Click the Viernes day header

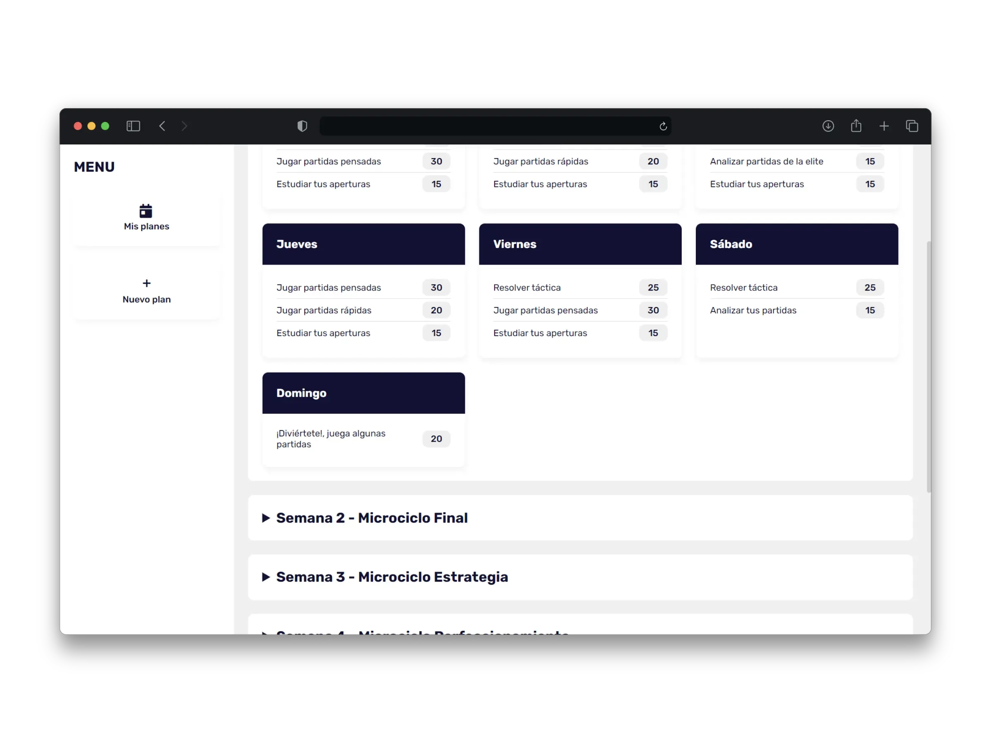coord(580,244)
